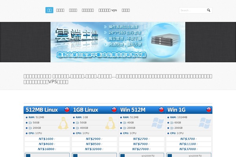Image resolution: width=236 pixels, height=157 pixels.
Task: Select the NT$27000 price option
Action: click(142, 149)
